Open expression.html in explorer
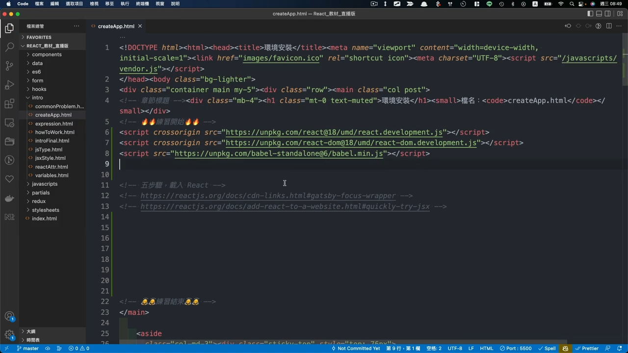The image size is (628, 353). 54,124
